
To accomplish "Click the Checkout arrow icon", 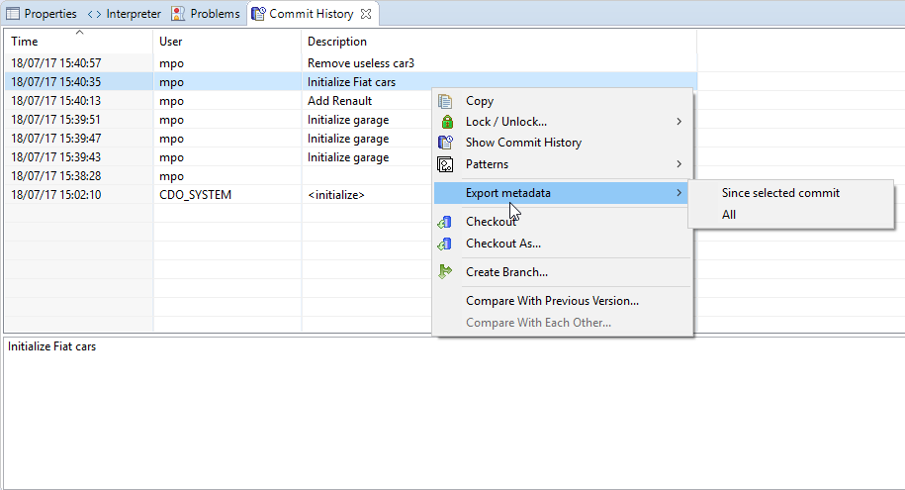I will click(445, 223).
